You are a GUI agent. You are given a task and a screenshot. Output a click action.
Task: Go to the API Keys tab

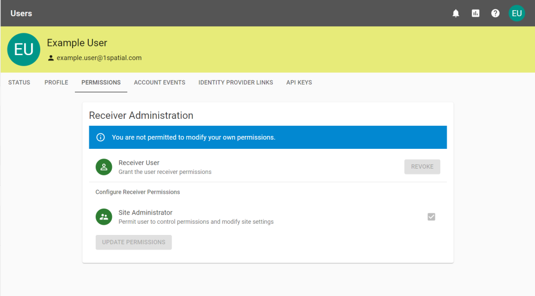tap(299, 82)
